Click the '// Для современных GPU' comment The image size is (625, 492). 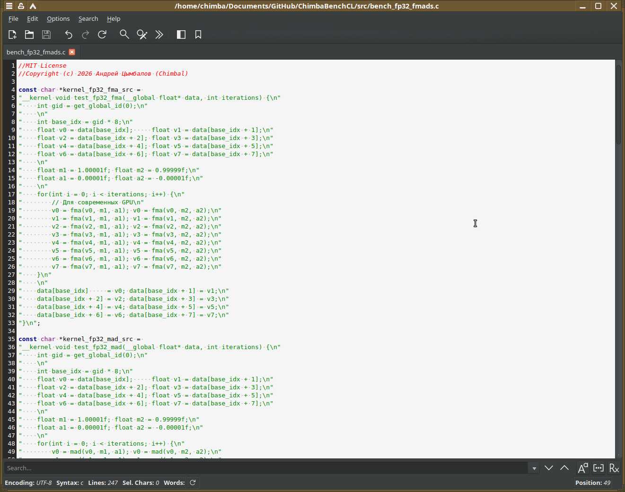click(x=93, y=202)
